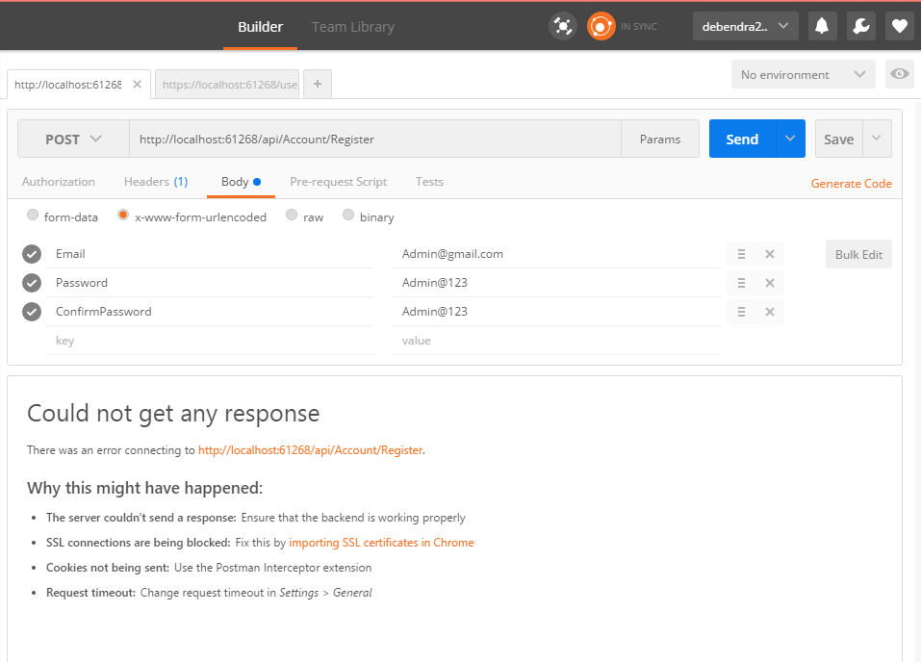Select binary body type
Image resolution: width=921 pixels, height=662 pixels.
tap(348, 215)
